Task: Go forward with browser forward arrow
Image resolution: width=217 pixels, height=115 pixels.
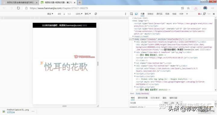Action: point(11,8)
